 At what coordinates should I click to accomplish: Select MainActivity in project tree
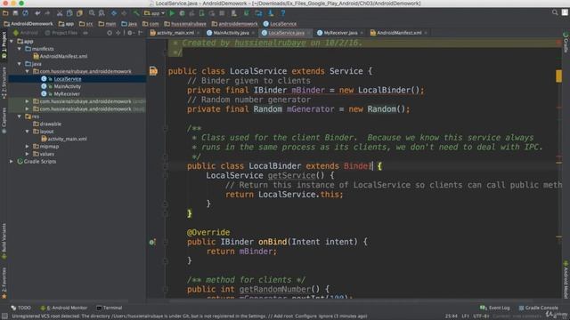point(61,86)
